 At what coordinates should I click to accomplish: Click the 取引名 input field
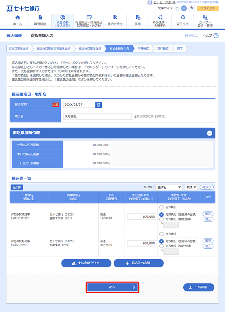[97, 117]
